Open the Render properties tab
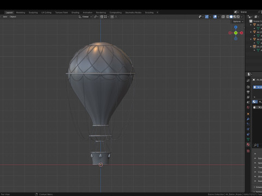Viewport: 262px width, 196px height. pos(248,87)
